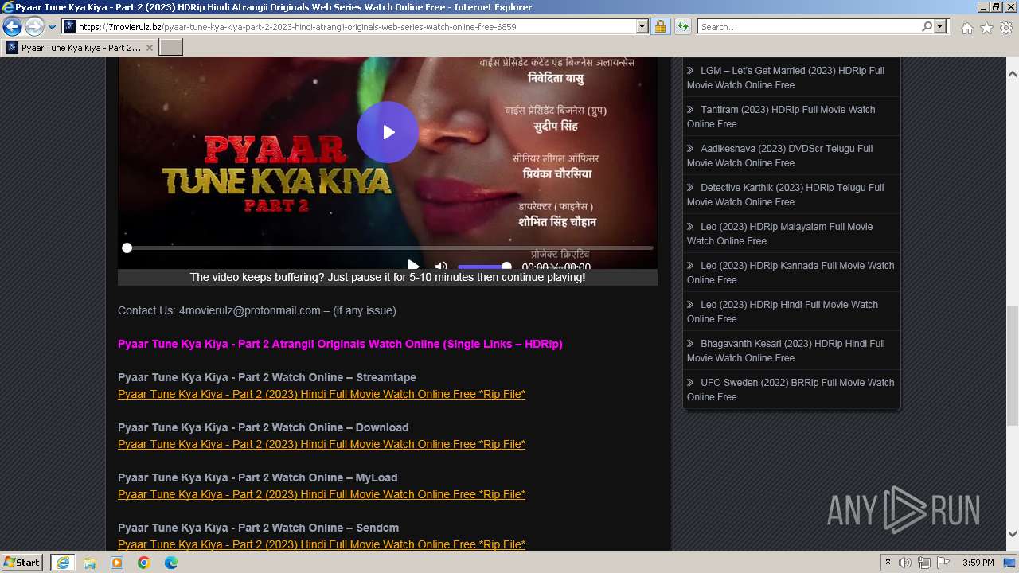Open Windows Media Player taskbar icon

(x=117, y=563)
